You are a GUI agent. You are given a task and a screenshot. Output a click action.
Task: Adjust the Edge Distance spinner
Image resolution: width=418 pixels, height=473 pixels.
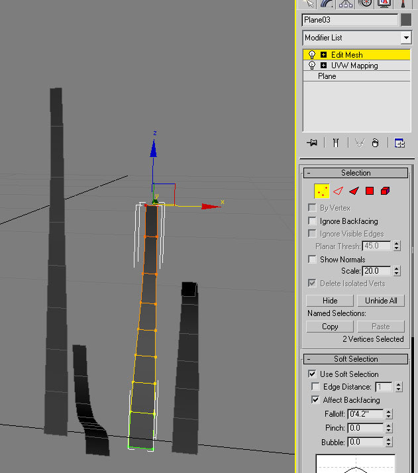tap(399, 387)
